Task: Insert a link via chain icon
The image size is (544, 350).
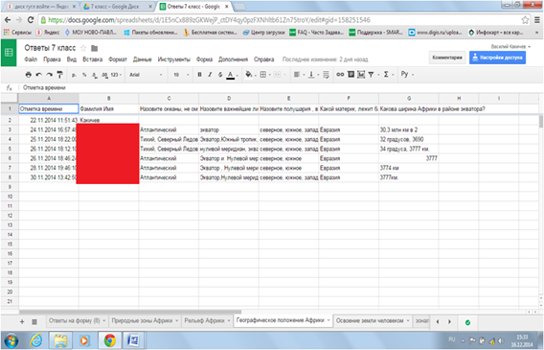Action: click(340, 74)
